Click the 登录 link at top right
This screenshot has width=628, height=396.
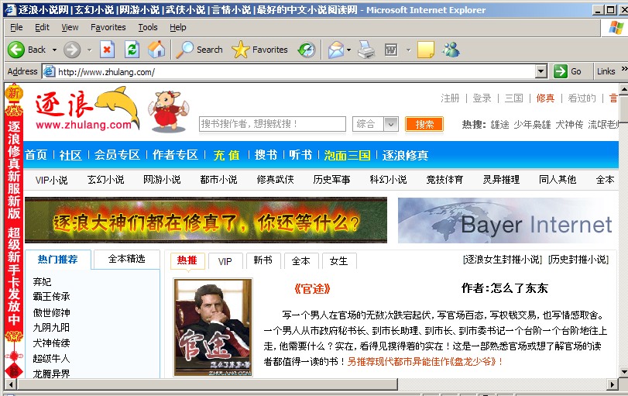point(482,98)
